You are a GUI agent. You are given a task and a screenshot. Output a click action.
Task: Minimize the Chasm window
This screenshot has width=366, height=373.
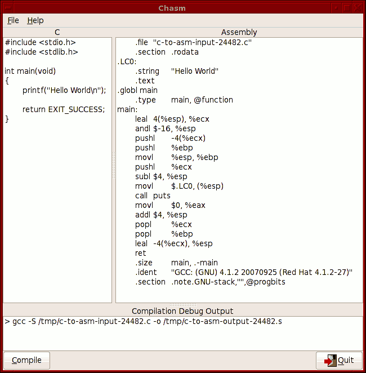pos(336,8)
